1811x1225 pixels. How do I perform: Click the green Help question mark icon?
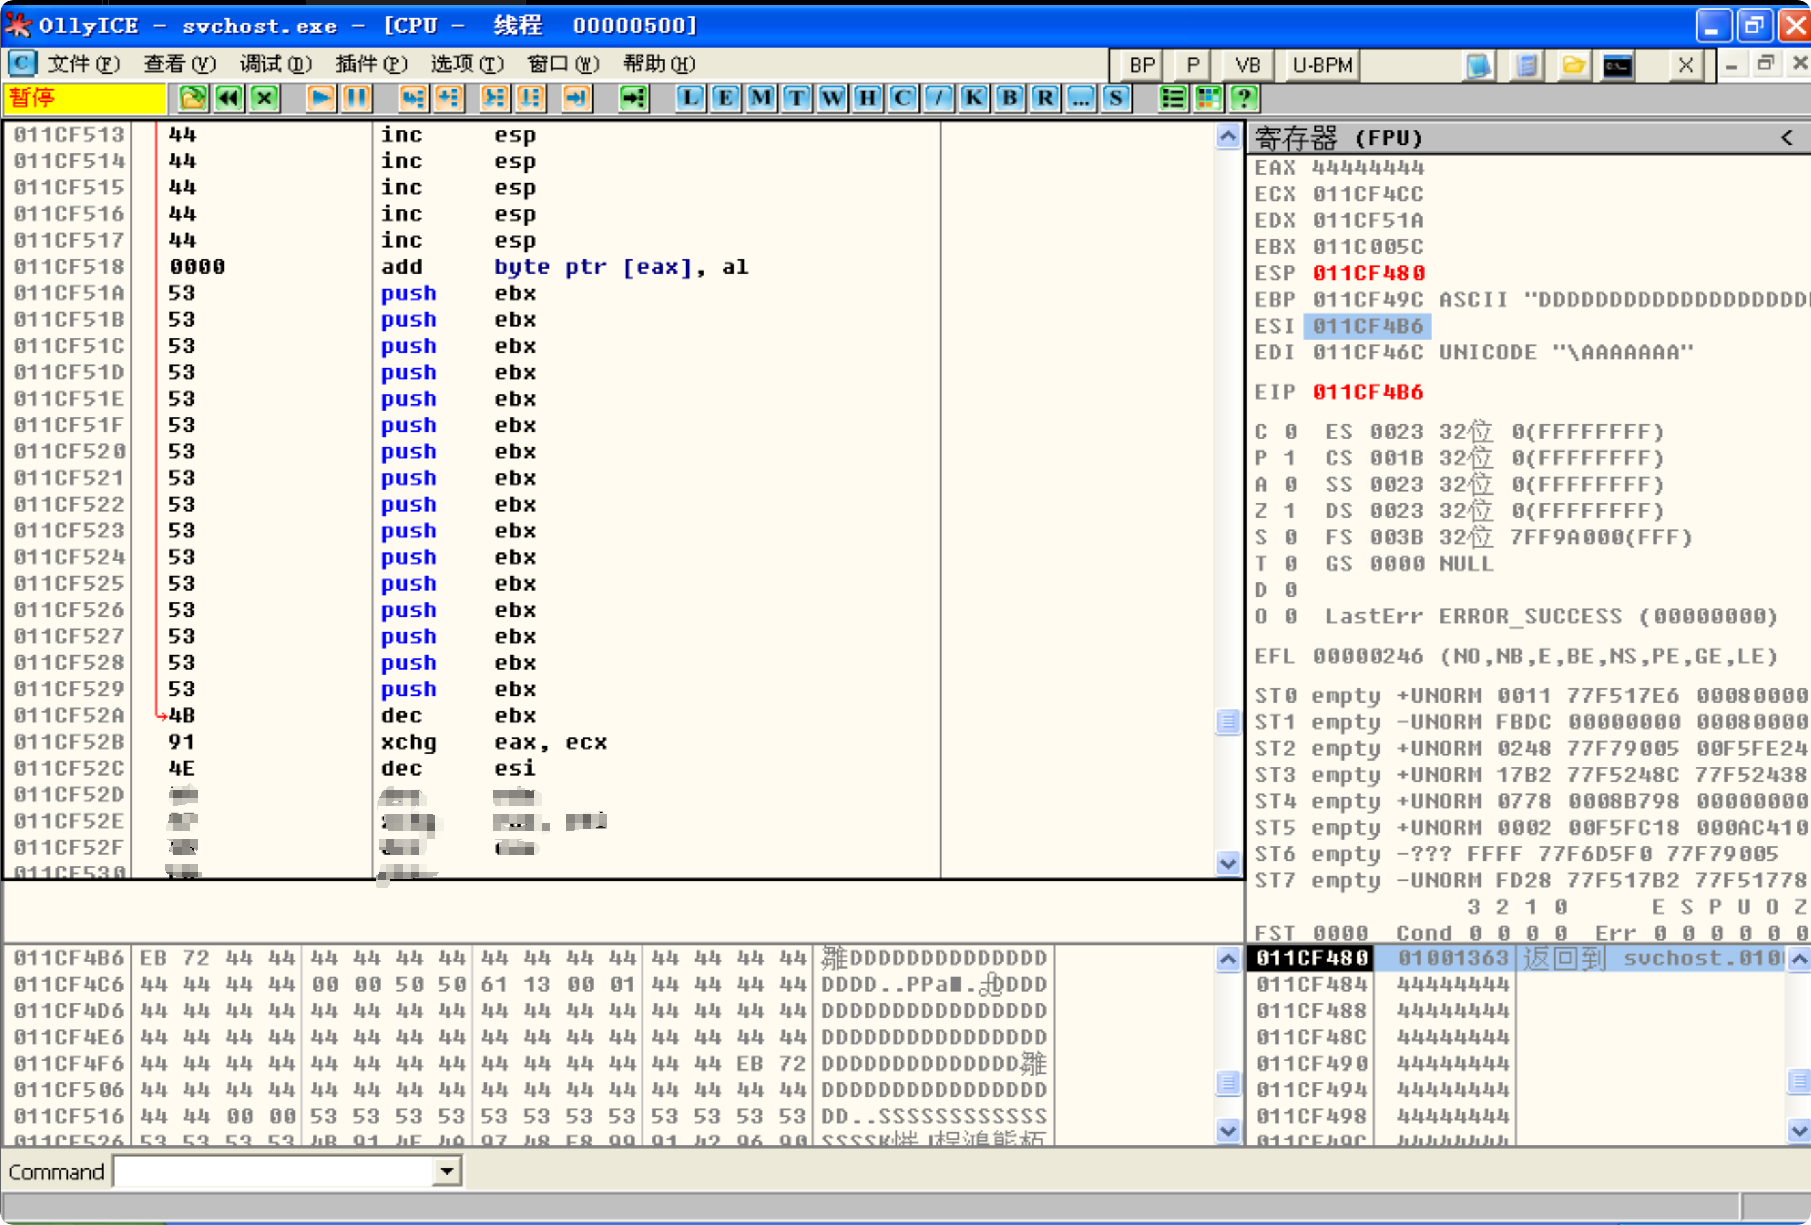1244,98
